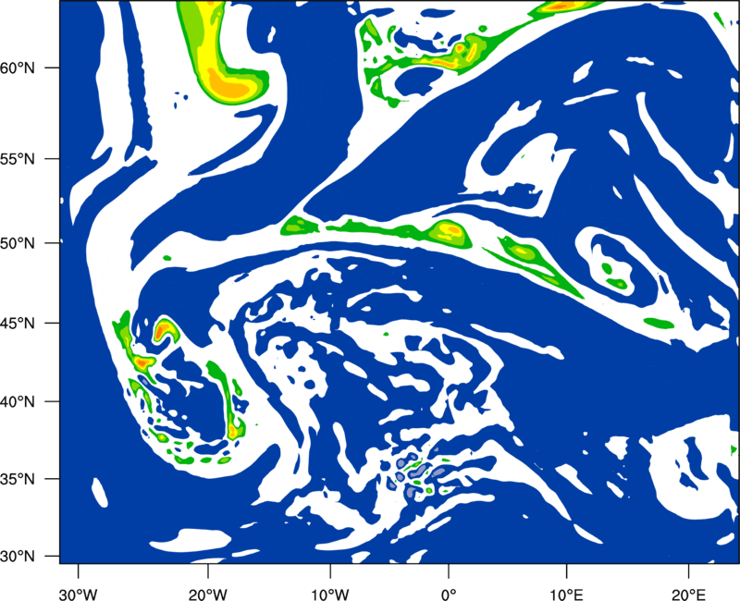Click the 55°N latitude label
Image resolution: width=740 pixels, height=601 pixels.
[18, 159]
